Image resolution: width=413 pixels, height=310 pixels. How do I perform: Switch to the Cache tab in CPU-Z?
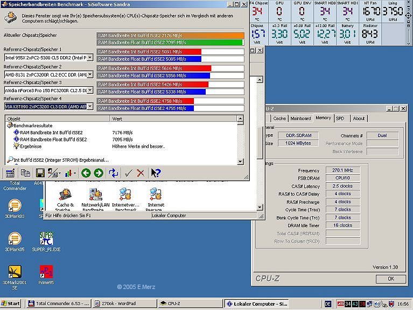(x=279, y=119)
